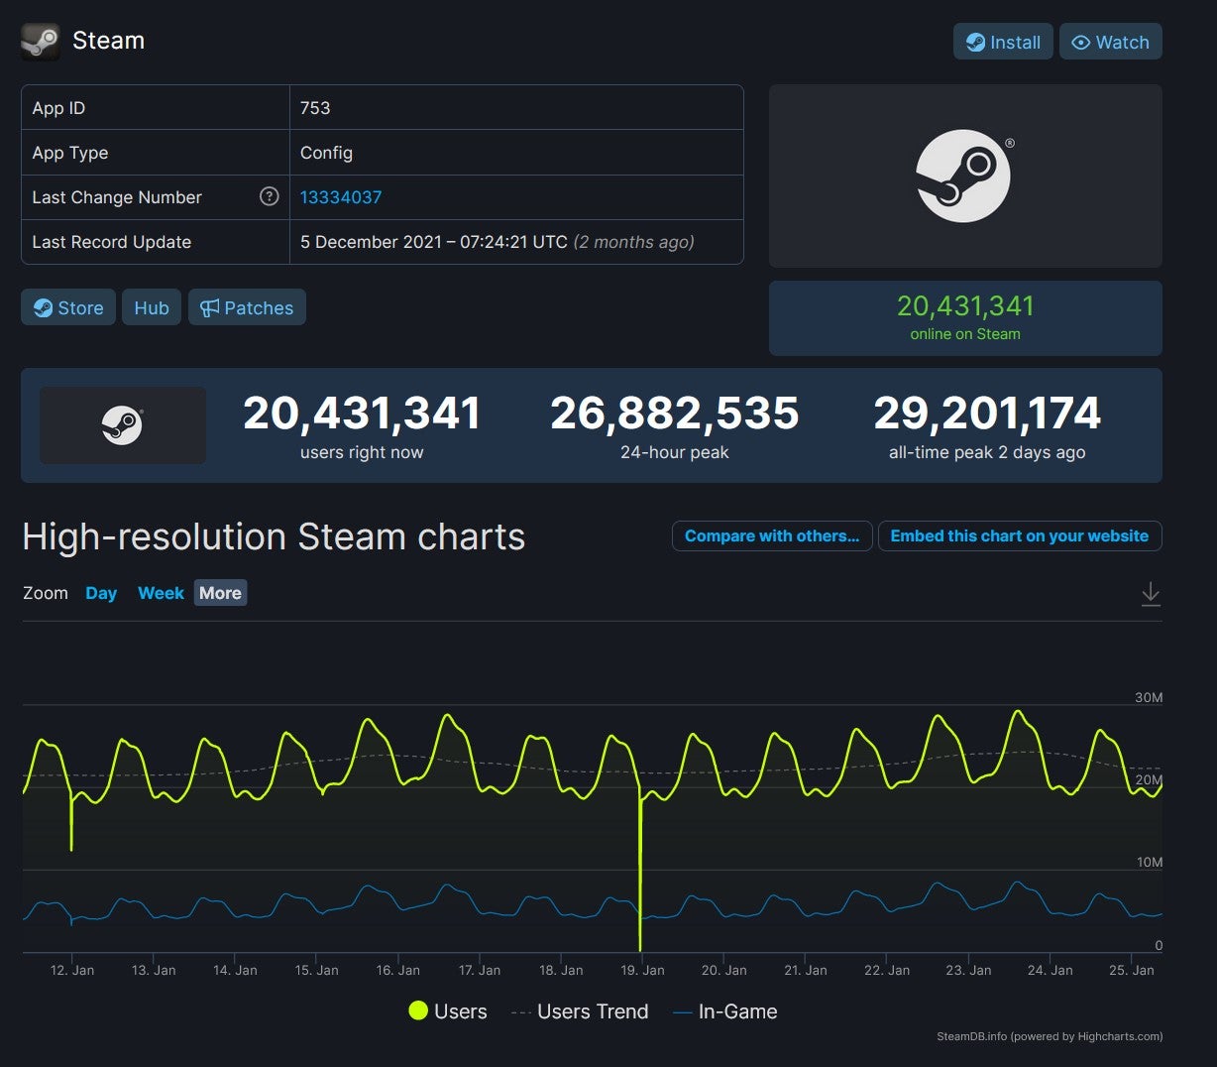The image size is (1217, 1067).
Task: Click the 20,431,341 online on Steam box
Action: pyautogui.click(x=965, y=318)
